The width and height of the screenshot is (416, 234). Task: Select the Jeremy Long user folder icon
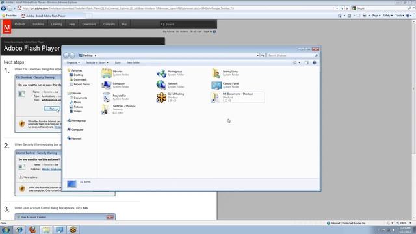(x=216, y=73)
